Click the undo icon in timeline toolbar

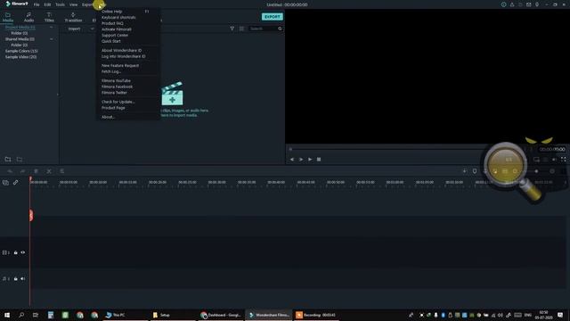(x=10, y=171)
